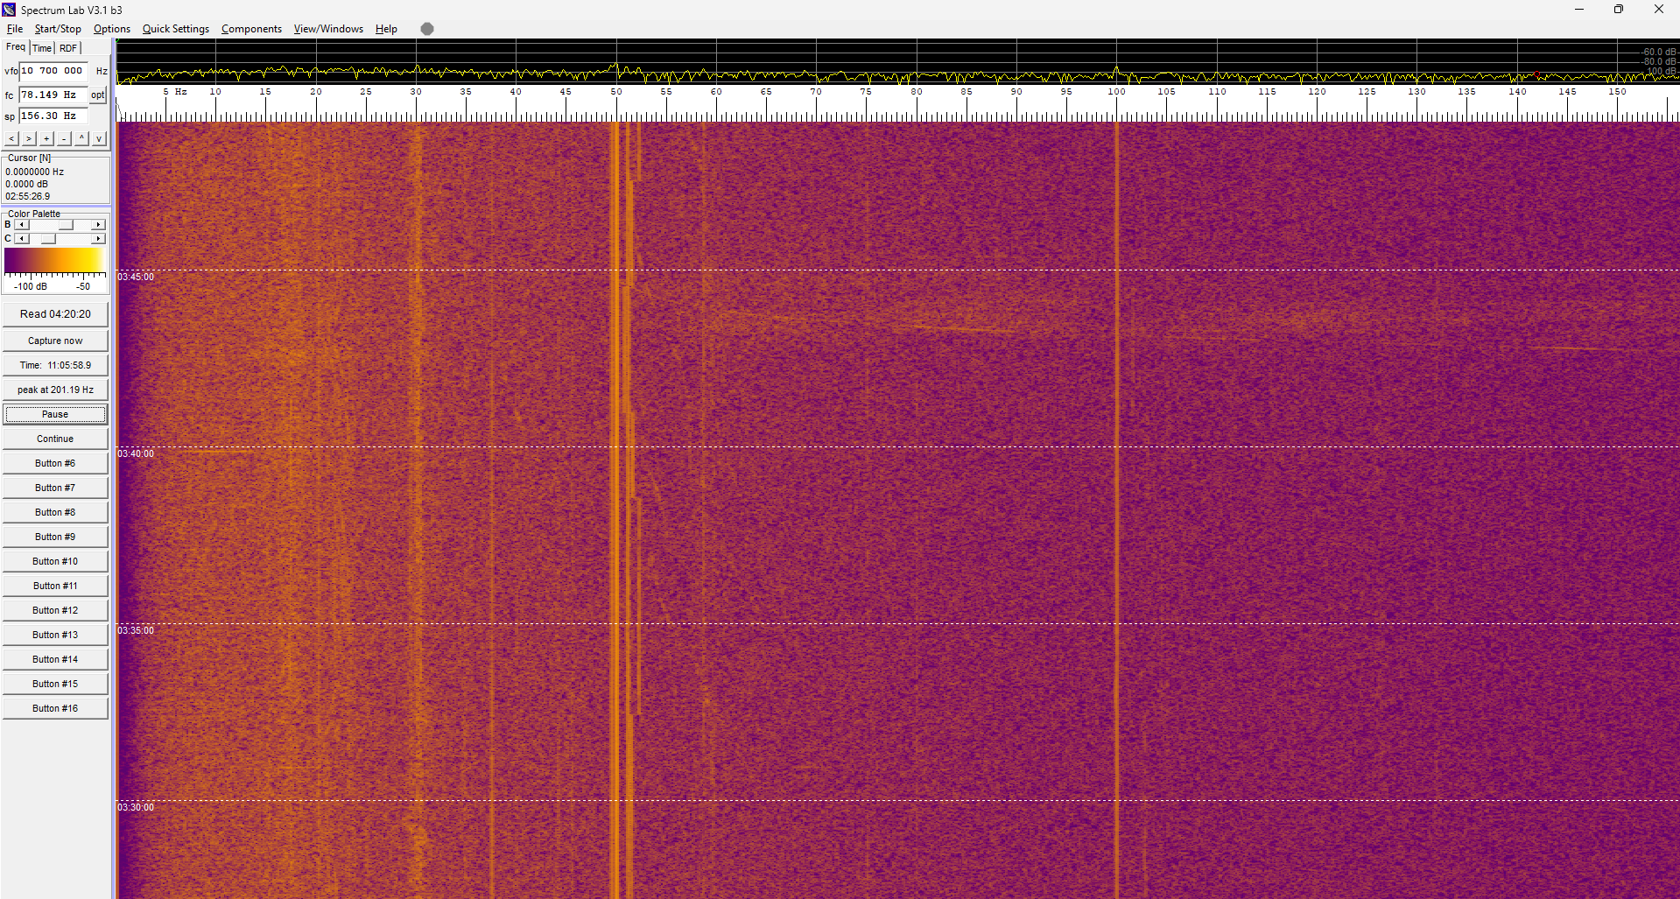Open the Start/Stop menu
The image size is (1680, 899).
coord(58,29)
